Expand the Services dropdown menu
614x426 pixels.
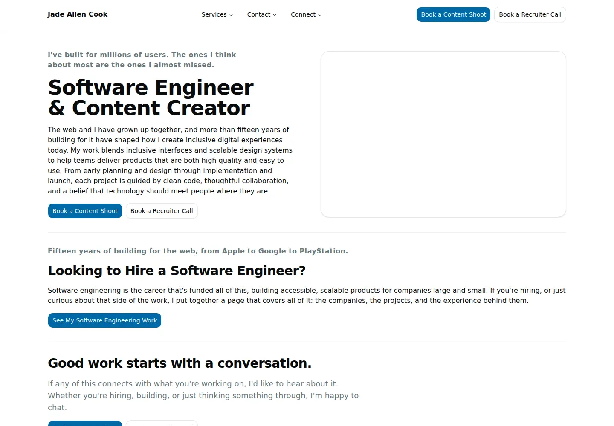(x=217, y=14)
